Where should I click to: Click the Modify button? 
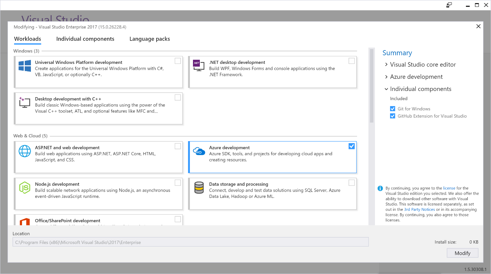(x=462, y=253)
